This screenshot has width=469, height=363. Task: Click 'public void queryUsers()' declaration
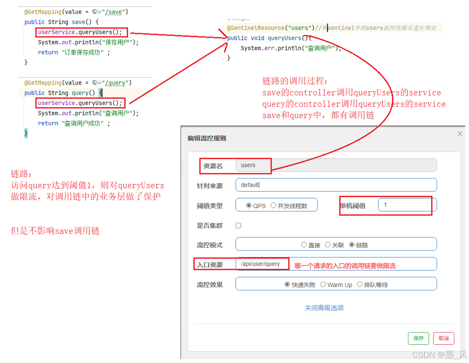269,38
